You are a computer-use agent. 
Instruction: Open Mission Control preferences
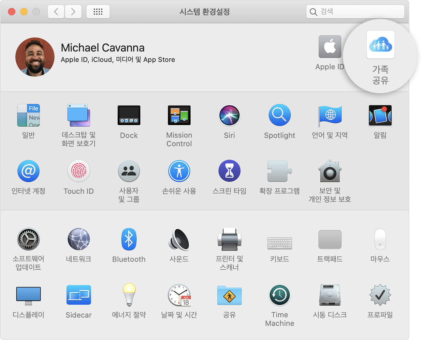point(179,115)
